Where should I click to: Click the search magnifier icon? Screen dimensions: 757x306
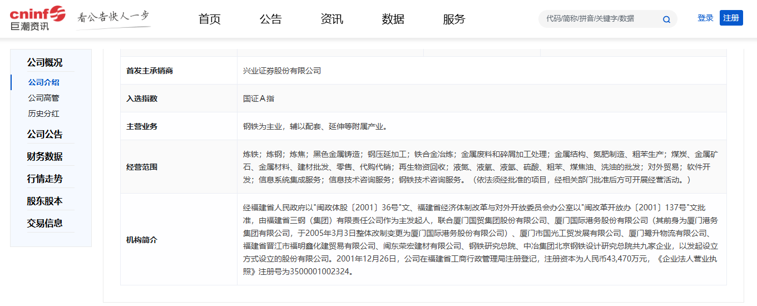click(x=666, y=19)
